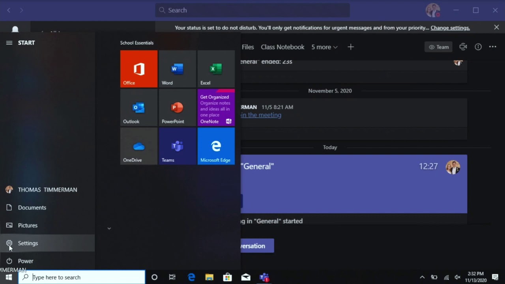Viewport: 505px width, 284px height.
Task: Open the taskbar clock and date
Action: point(475,277)
